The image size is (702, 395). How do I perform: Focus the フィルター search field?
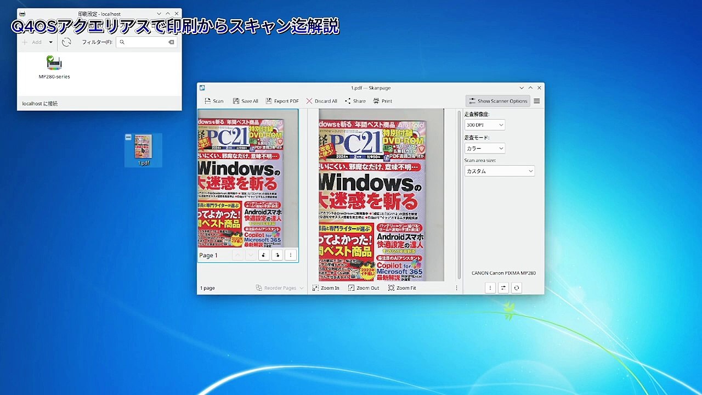pos(146,42)
